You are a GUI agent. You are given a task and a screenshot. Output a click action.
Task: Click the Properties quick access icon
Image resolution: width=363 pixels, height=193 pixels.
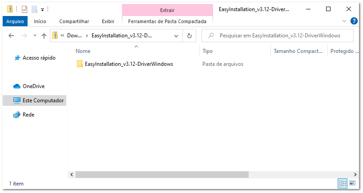[x=24, y=9]
